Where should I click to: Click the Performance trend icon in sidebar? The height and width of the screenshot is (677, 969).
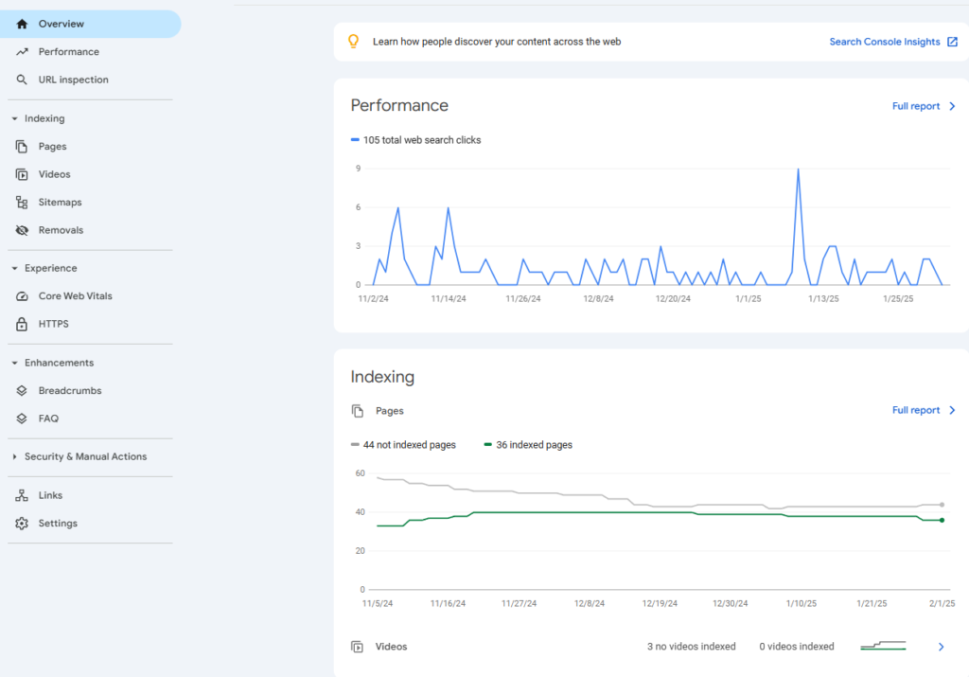click(22, 52)
